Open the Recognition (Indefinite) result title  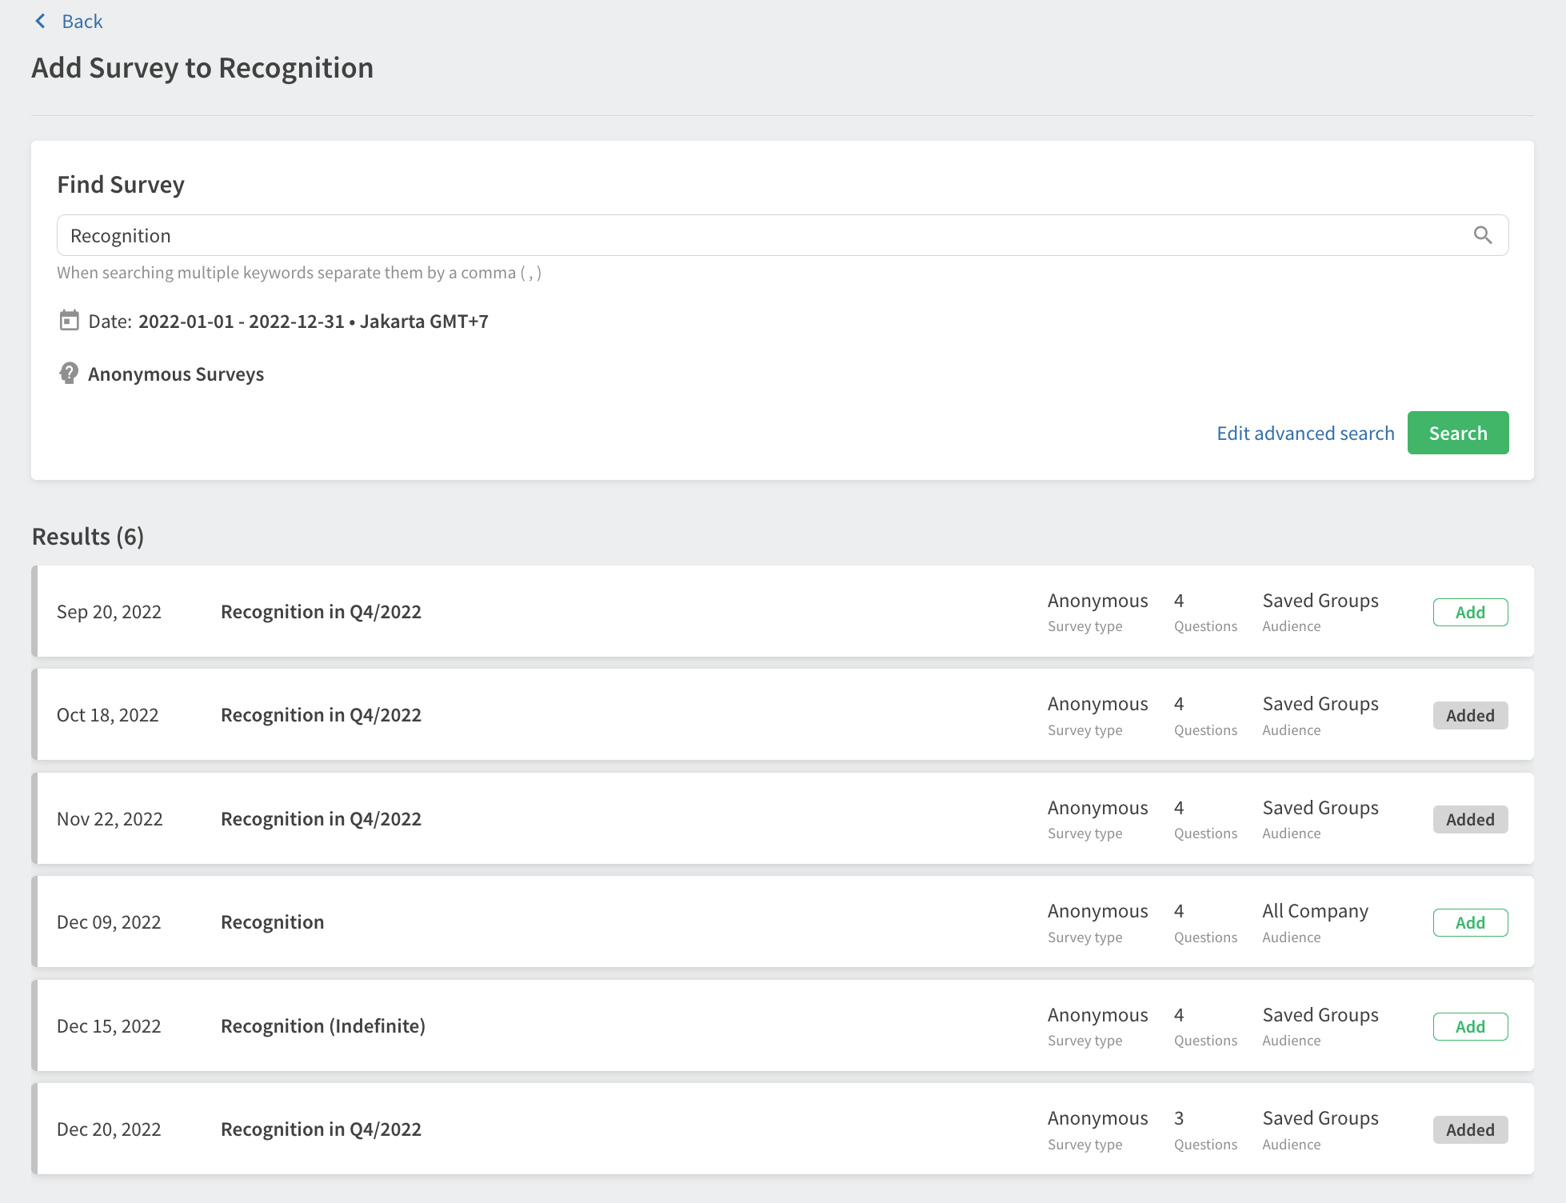322,1026
